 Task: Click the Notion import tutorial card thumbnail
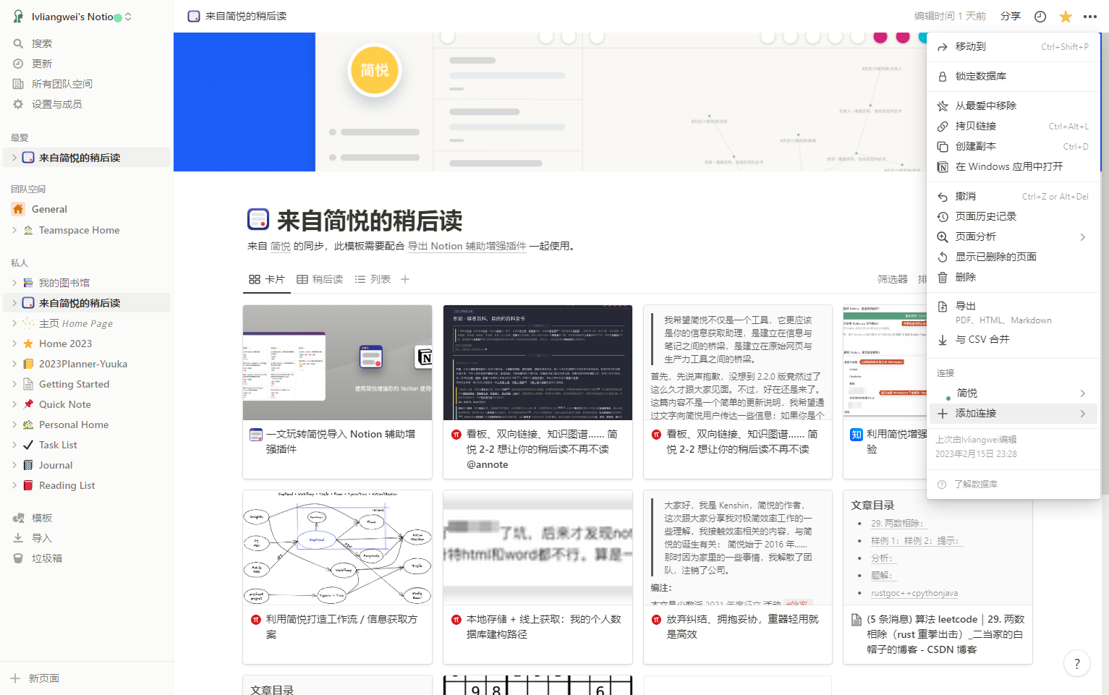[x=337, y=362]
